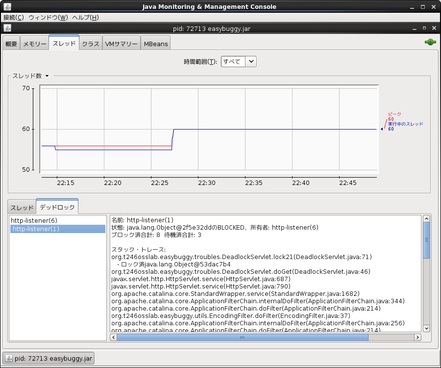This screenshot has width=441, height=368.
Task: Expand the スレッド数 chart selector arrow
Action: (47, 76)
